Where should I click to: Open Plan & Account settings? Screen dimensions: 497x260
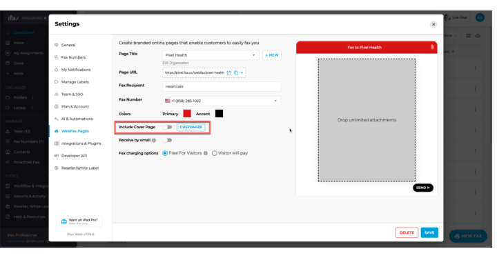(x=75, y=107)
